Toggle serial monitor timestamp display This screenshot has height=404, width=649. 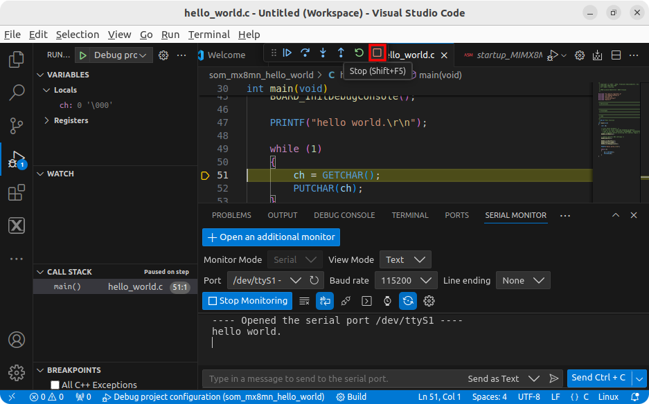[387, 301]
